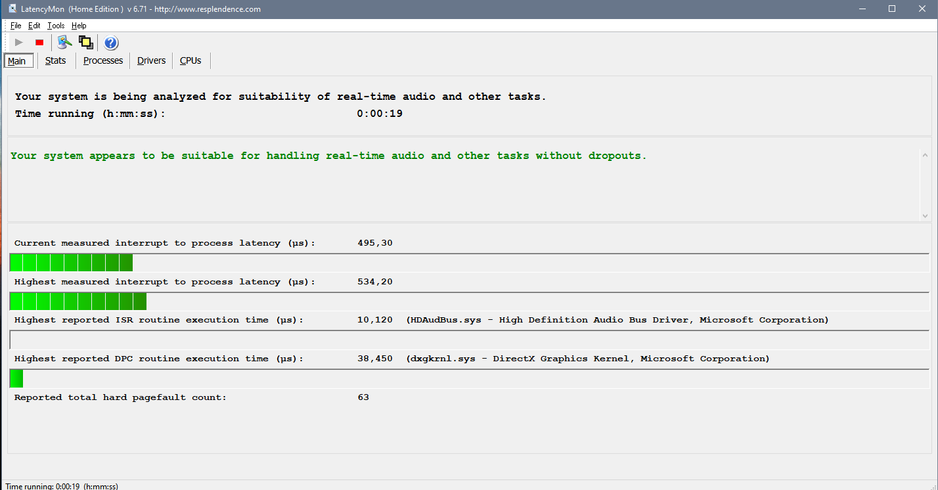The height and width of the screenshot is (490, 938).
Task: Click the 'Time running (h:mm:ss):' label in the main panel
Action: click(90, 114)
